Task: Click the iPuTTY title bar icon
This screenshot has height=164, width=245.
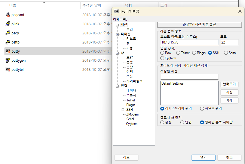Action: pos(116,11)
